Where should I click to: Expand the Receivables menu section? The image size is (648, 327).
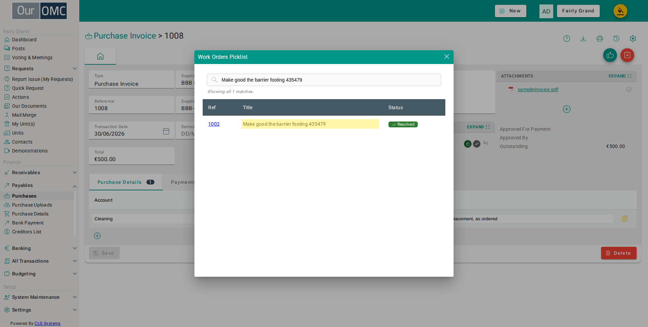(x=74, y=172)
